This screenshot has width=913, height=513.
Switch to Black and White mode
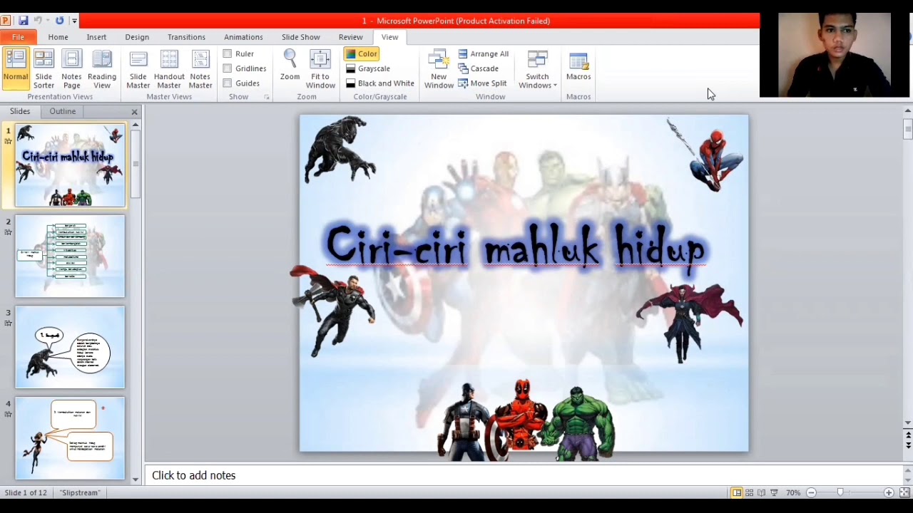(x=379, y=83)
